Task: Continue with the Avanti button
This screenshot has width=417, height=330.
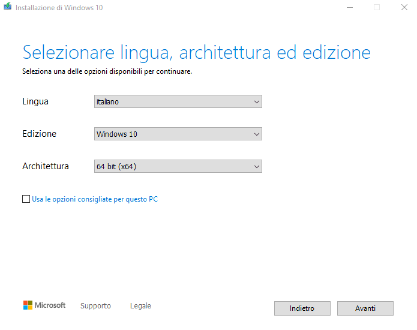Action: 365,308
